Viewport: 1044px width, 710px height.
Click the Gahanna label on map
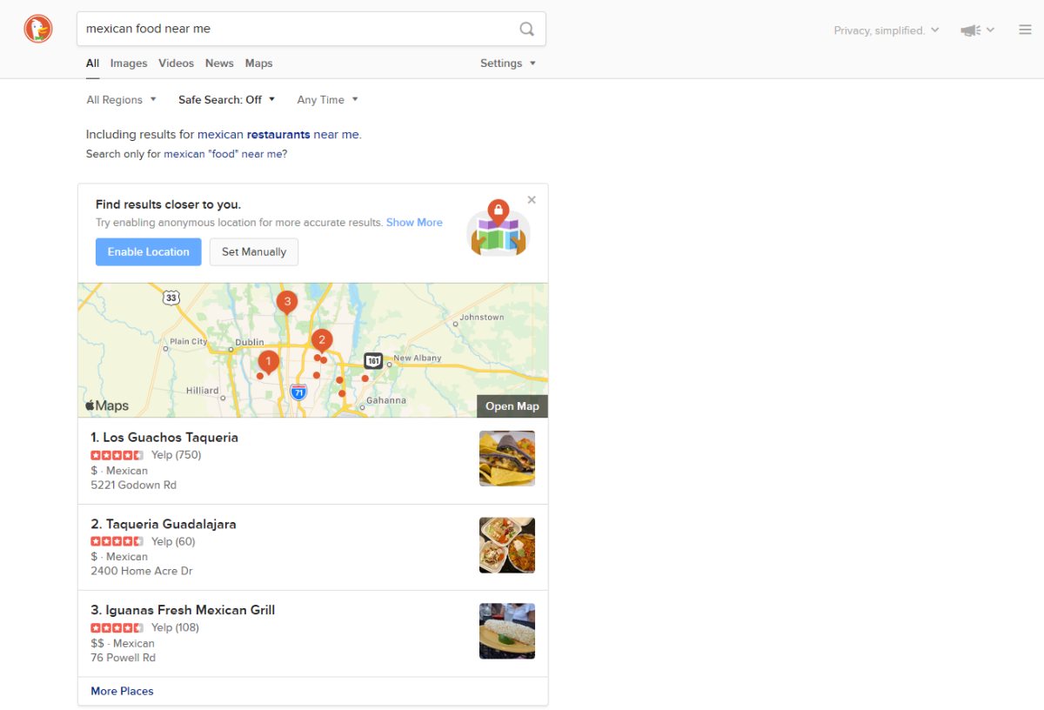(385, 400)
